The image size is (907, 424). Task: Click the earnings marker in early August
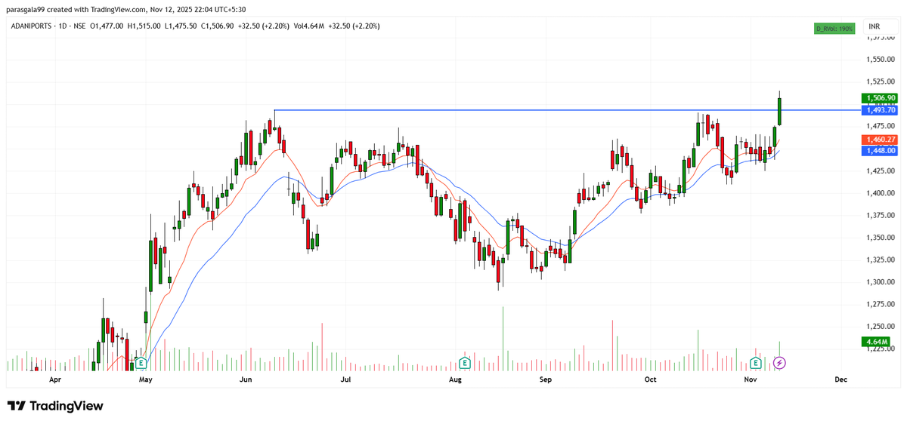coord(465,363)
